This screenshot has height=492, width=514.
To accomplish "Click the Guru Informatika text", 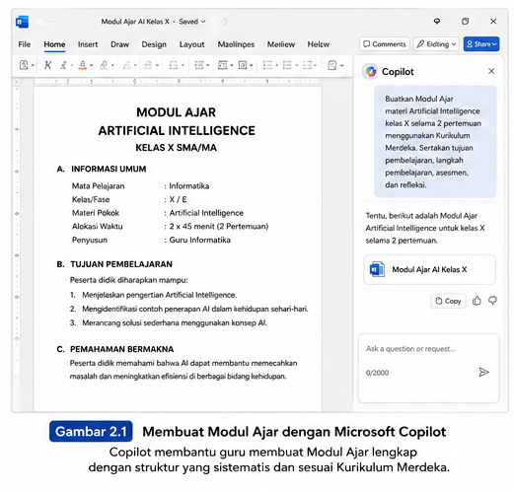I will (199, 240).
